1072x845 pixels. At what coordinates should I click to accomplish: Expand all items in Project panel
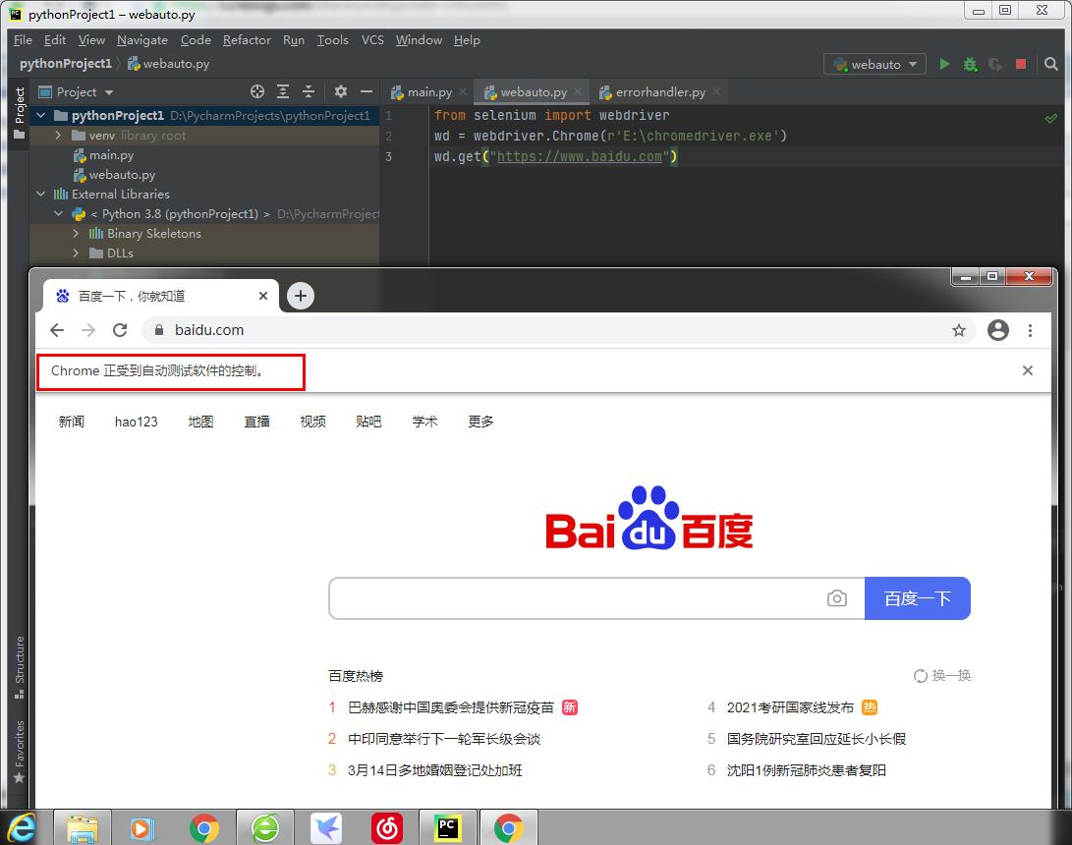(x=283, y=91)
